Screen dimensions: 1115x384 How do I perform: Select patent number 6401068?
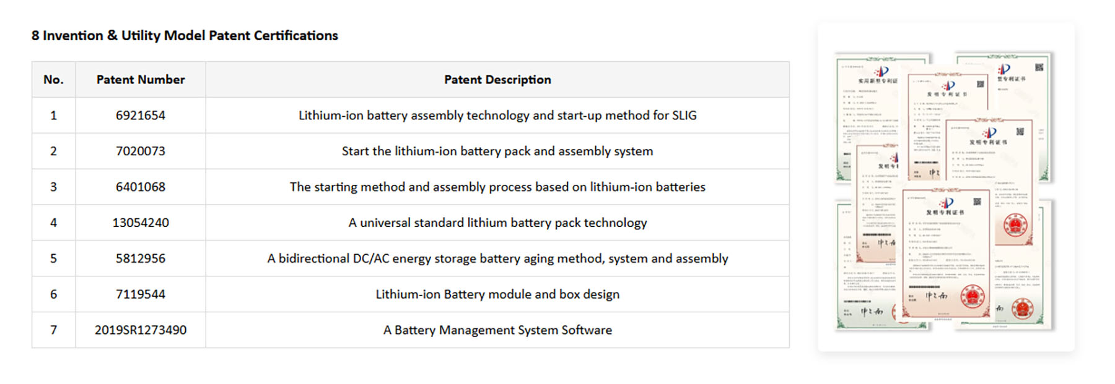click(x=141, y=187)
